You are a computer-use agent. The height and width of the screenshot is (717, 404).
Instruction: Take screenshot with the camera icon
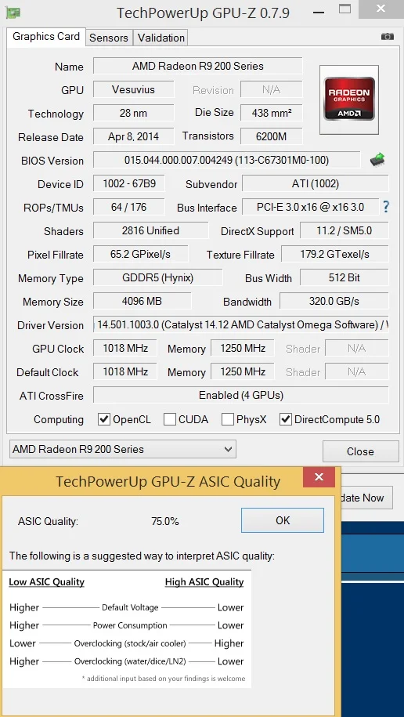[387, 37]
